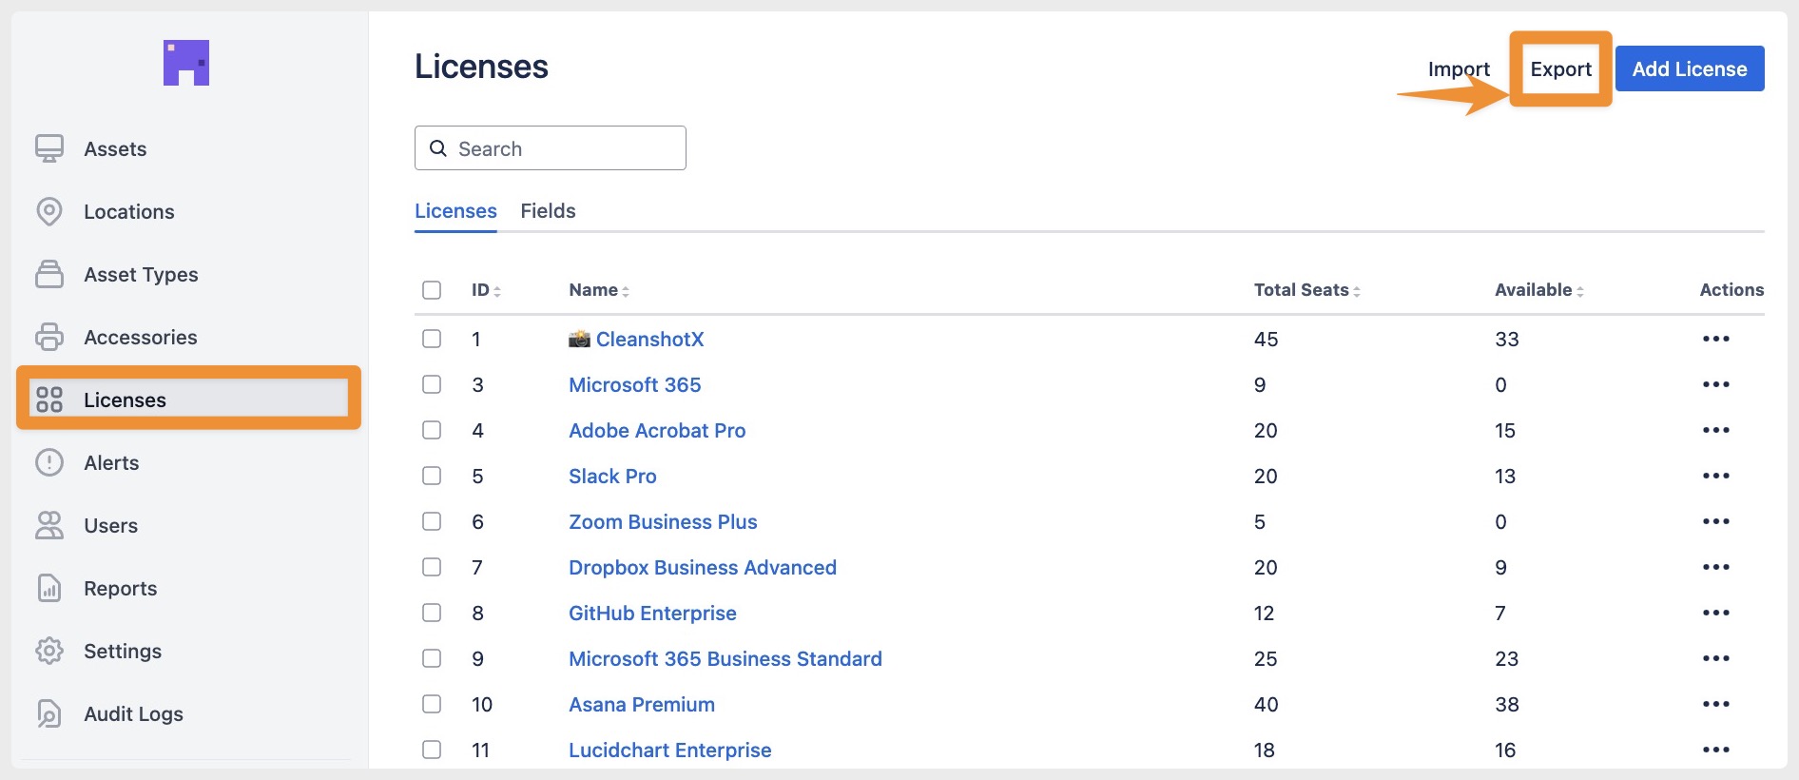This screenshot has width=1799, height=780.
Task: Click the search magnifier icon
Action: coord(438,148)
